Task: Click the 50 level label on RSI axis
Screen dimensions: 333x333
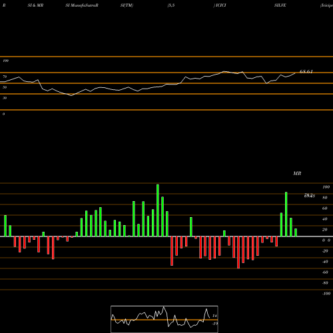Action: pyautogui.click(x=5, y=87)
